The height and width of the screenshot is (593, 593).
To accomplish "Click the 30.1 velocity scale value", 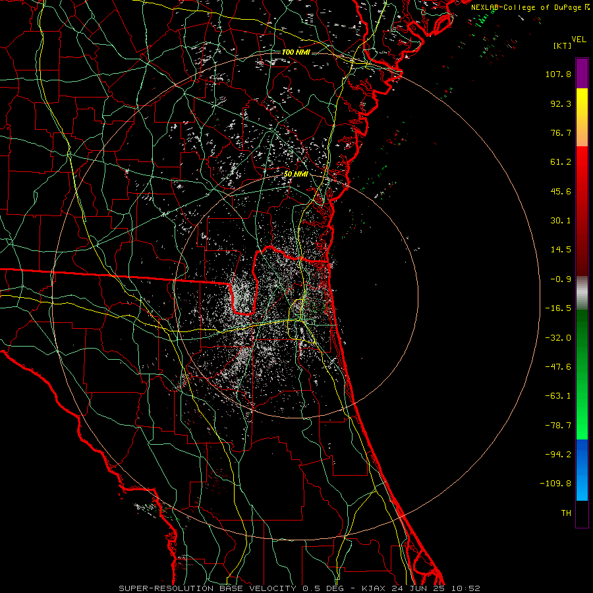I will point(561,221).
